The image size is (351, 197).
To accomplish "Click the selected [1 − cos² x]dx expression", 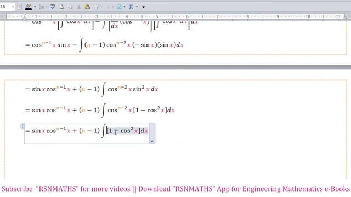I will tap(127, 131).
